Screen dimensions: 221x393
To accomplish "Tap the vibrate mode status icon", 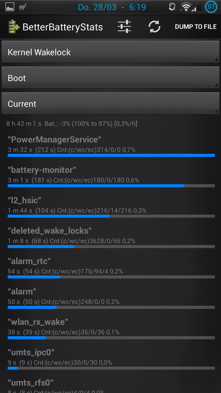I will pyautogui.click(x=172, y=7).
